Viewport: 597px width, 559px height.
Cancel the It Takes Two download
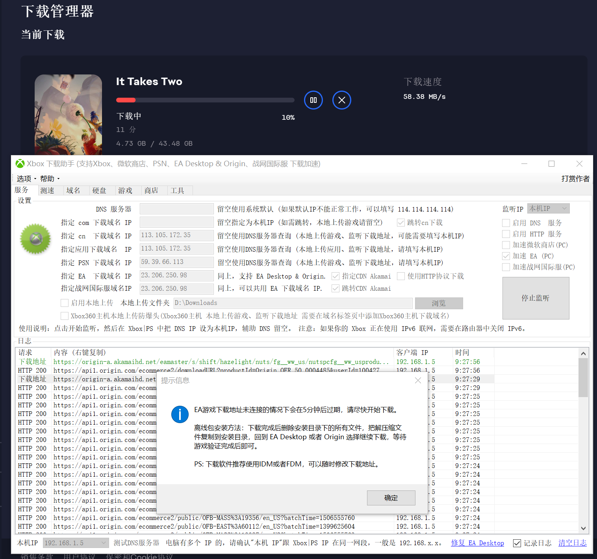(x=342, y=100)
